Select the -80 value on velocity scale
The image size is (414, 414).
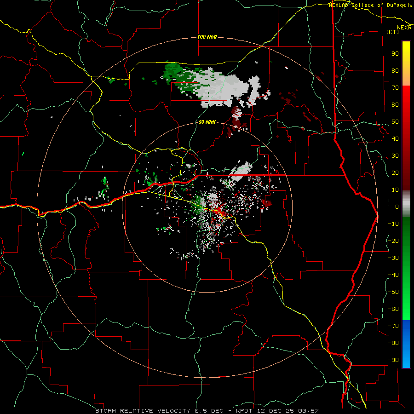(393, 343)
